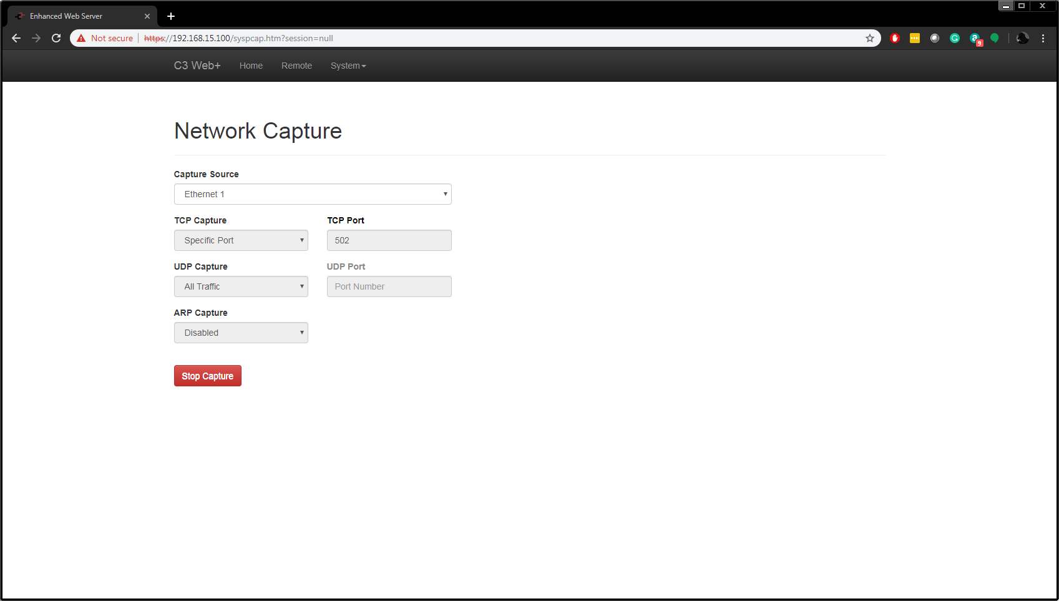The width and height of the screenshot is (1059, 601).
Task: Click the browser forward arrow
Action: 36,38
